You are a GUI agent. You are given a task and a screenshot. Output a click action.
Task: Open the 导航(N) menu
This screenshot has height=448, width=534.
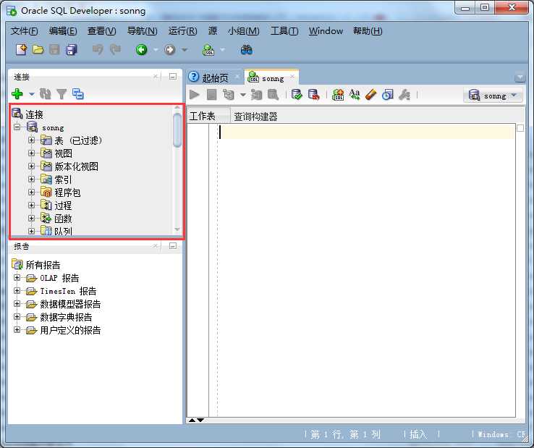click(x=143, y=31)
